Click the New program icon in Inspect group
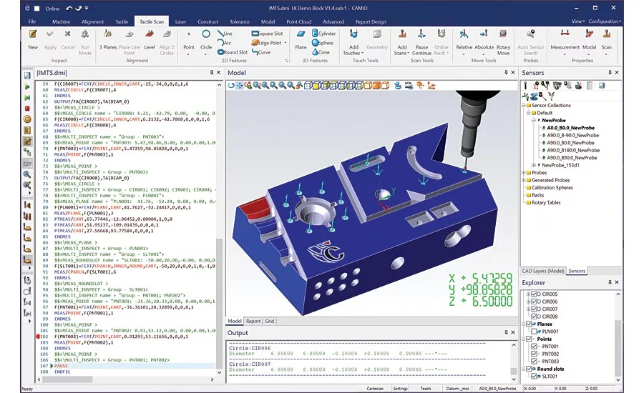 [x=33, y=39]
